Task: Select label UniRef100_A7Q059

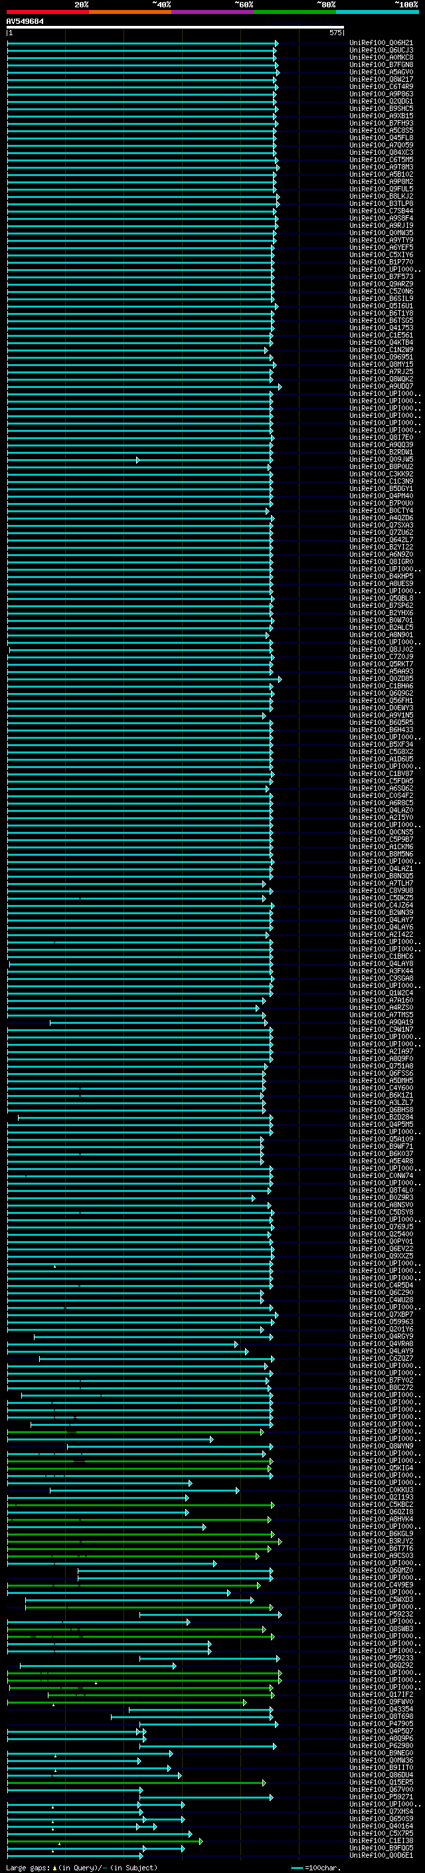Action: point(381,145)
